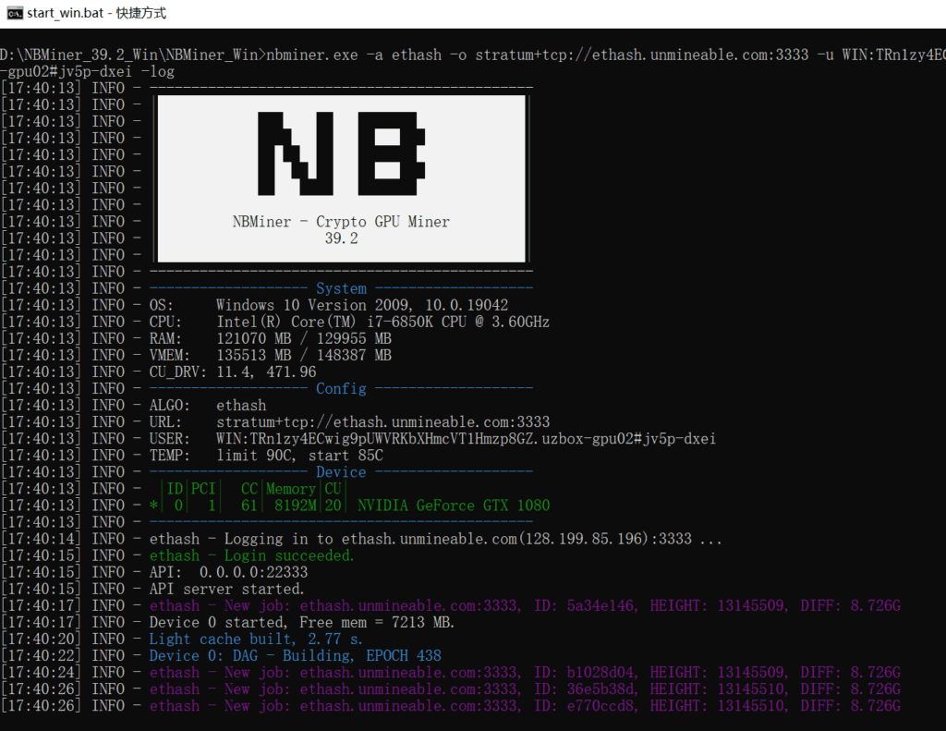Click the 39.2 version number under logo
Viewport: 946px width, 731px height.
pos(341,238)
